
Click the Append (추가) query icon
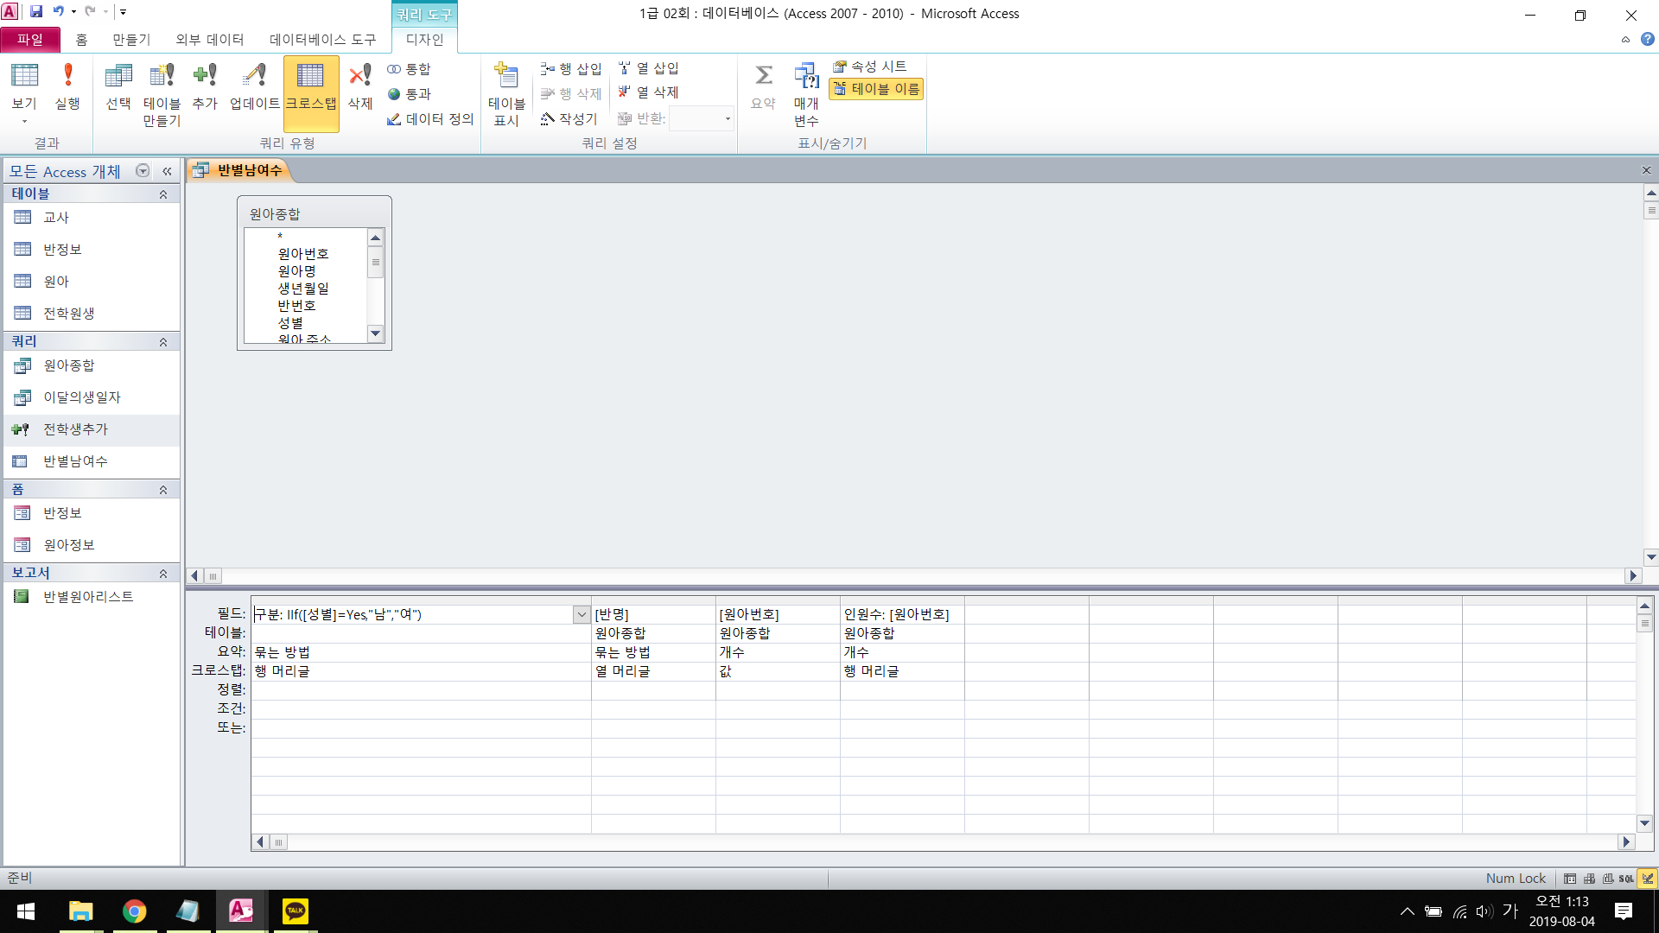tap(205, 85)
